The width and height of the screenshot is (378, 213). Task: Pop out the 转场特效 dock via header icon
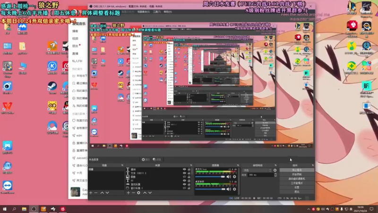click(x=275, y=165)
